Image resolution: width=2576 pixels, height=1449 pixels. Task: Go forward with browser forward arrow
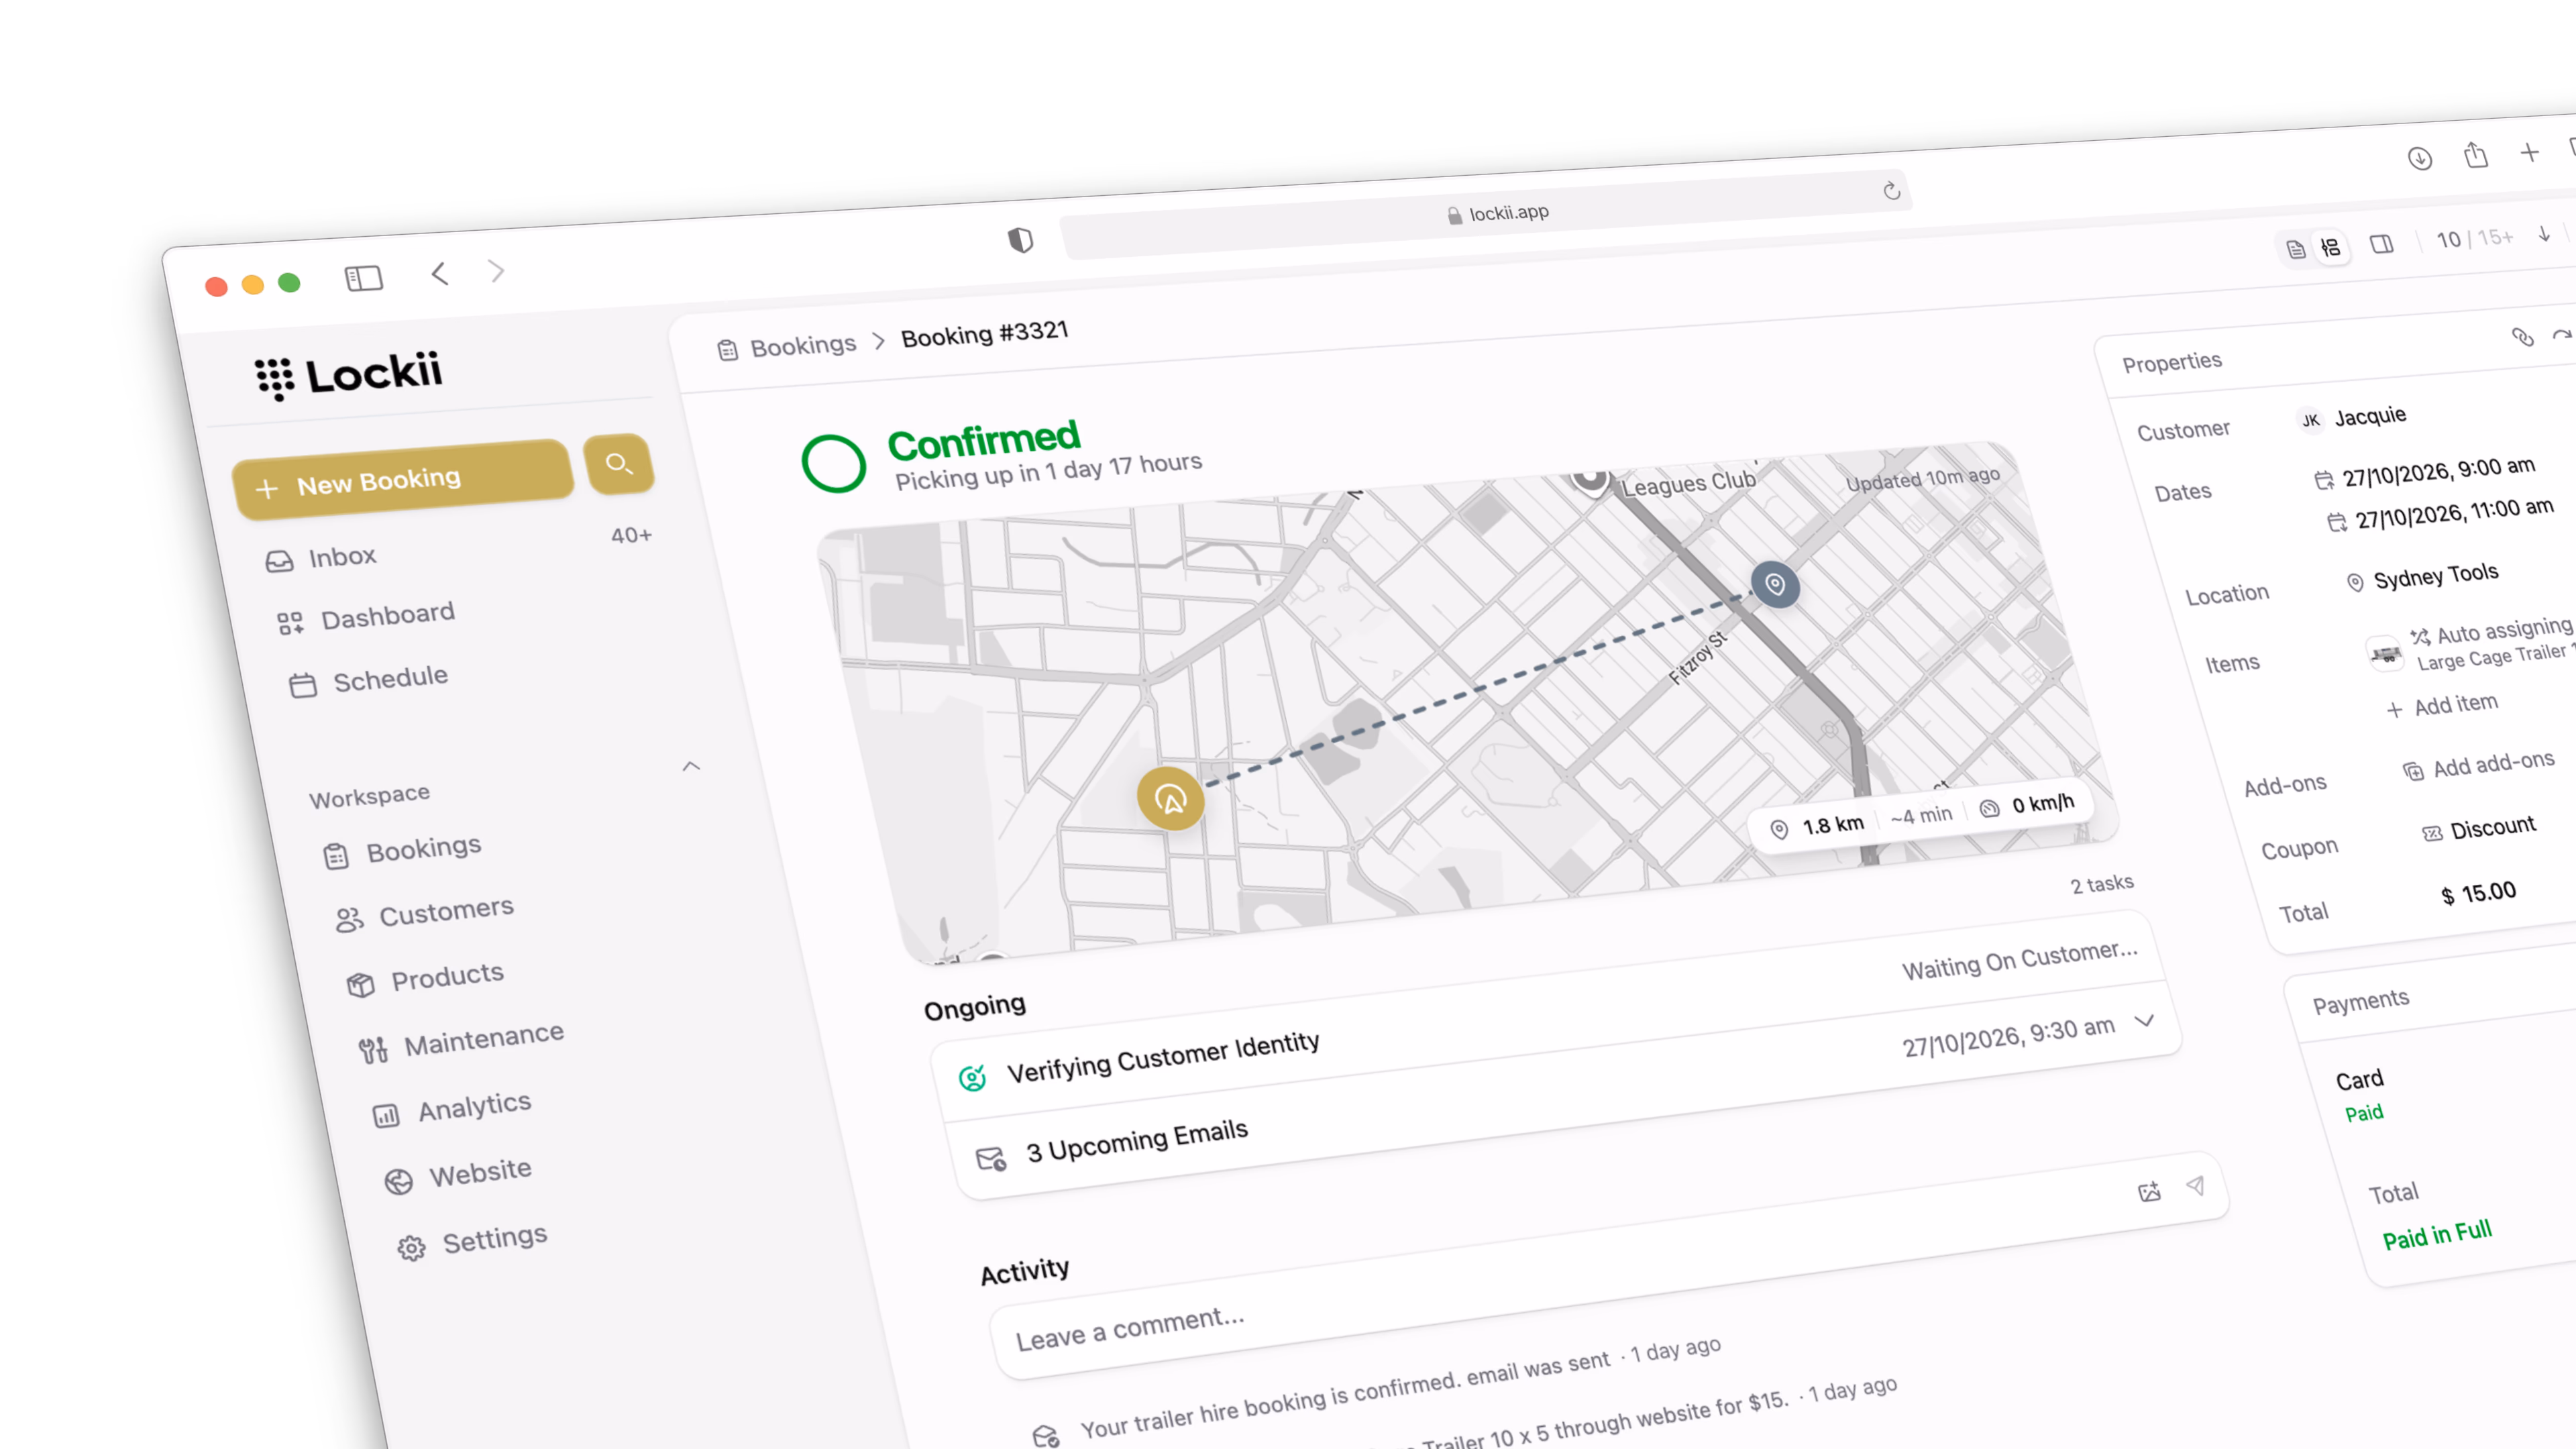(x=497, y=271)
